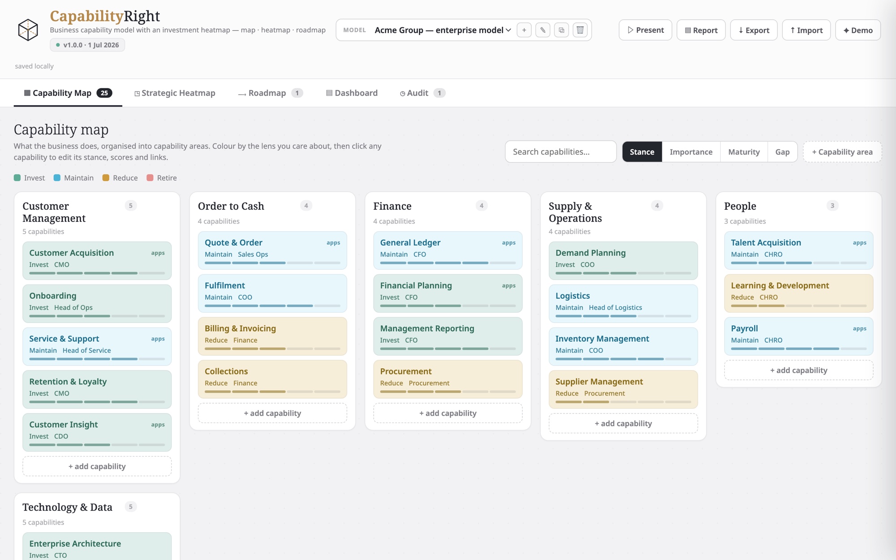Screen dimensions: 896x560
Task: Rename model using pencil icon
Action: tap(543, 30)
